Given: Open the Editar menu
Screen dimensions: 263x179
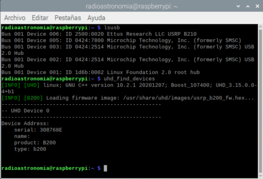Looking at the screenshot, I should 40,18.
